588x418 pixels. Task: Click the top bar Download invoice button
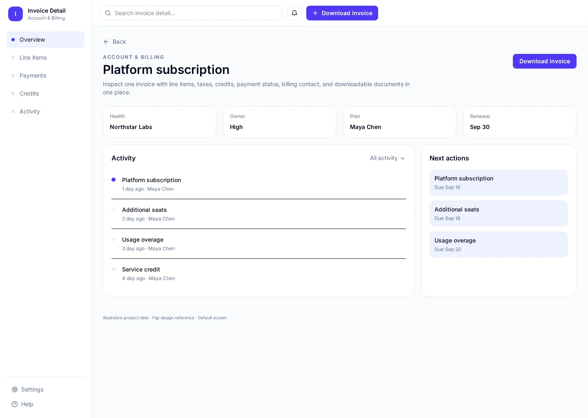(x=342, y=13)
